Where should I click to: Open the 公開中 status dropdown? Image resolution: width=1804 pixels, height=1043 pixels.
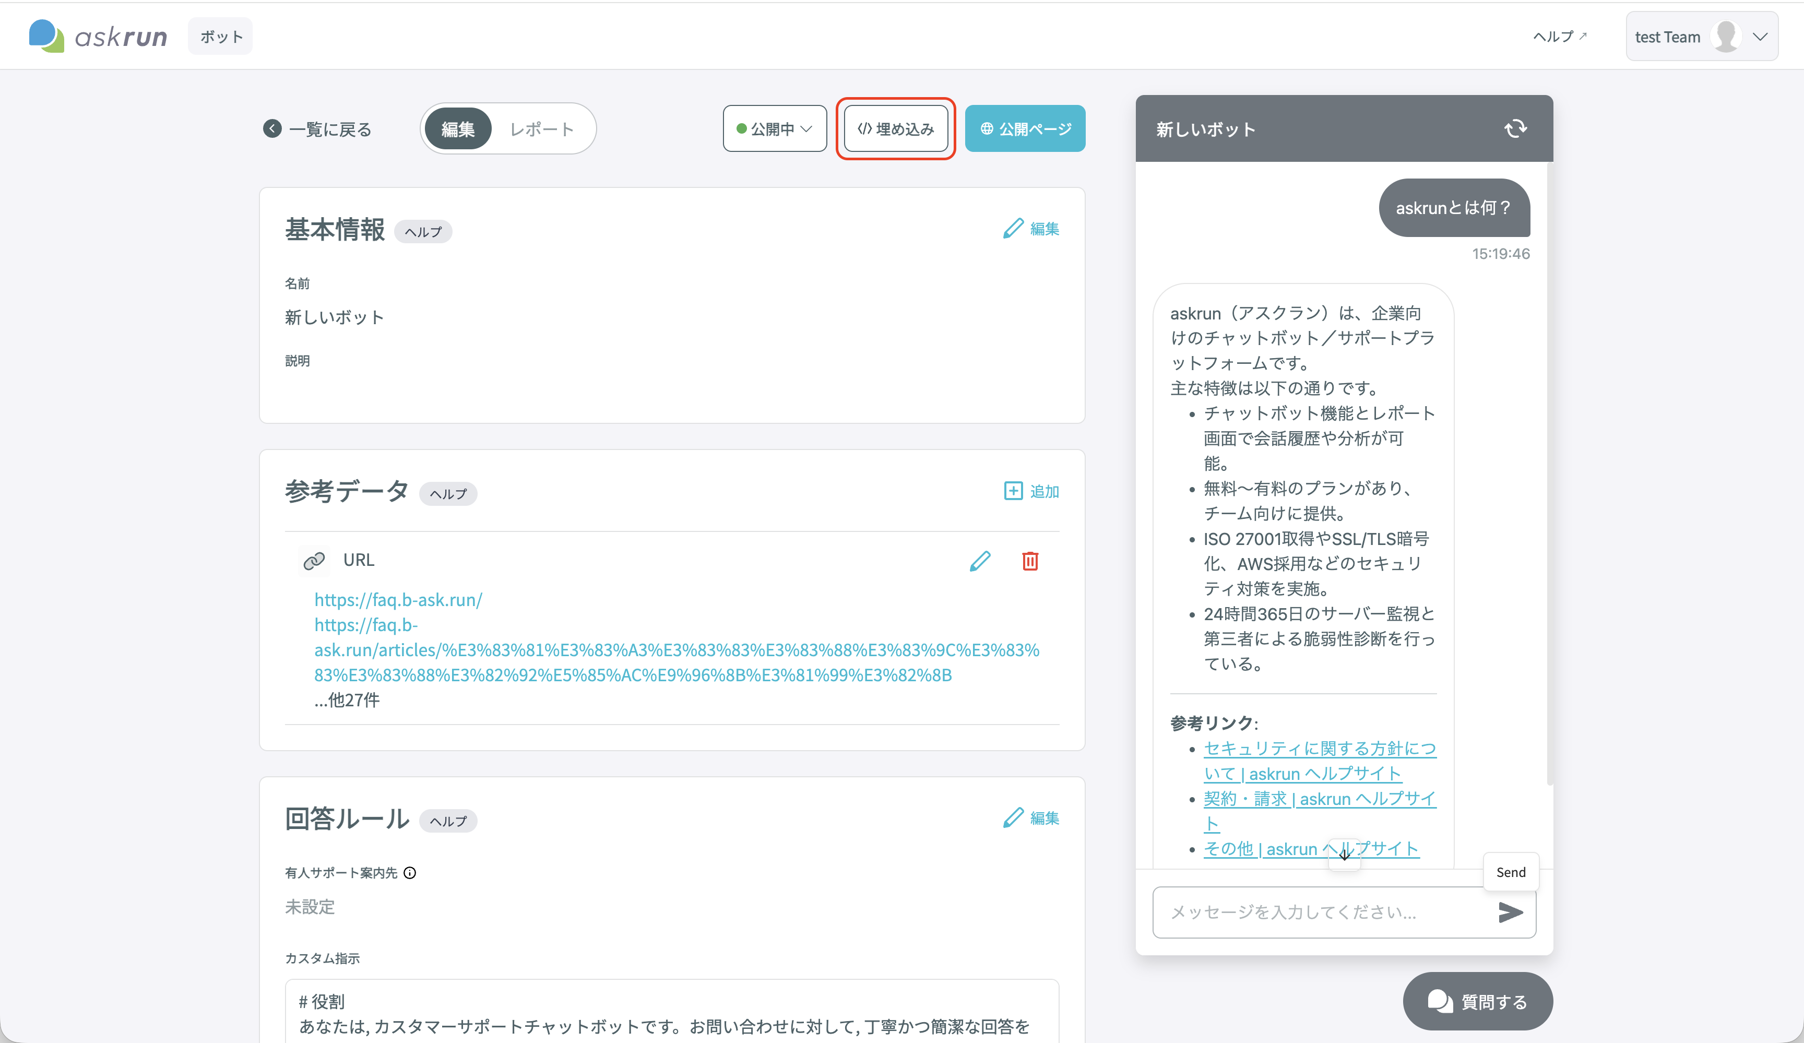775,129
